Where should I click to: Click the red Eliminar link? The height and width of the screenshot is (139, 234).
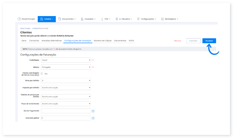click(x=178, y=41)
